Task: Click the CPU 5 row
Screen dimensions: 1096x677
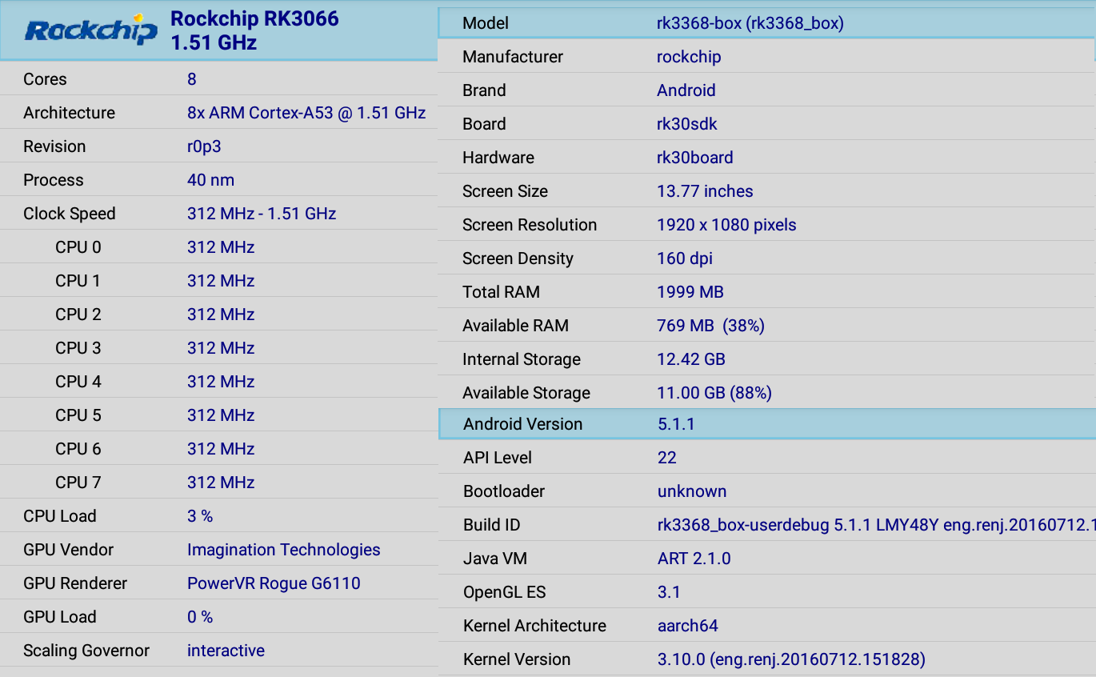Action: 218,415
